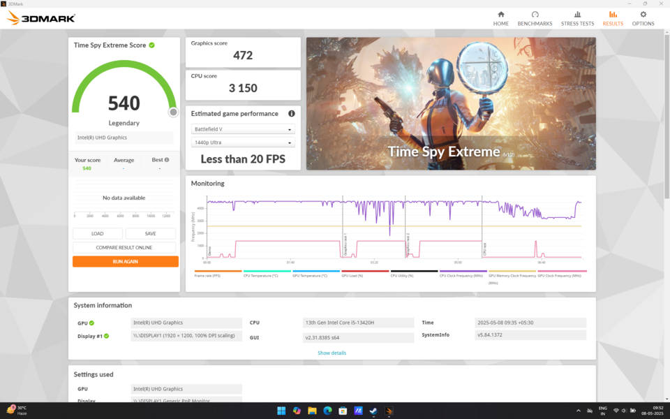Click the CPU test marker on the chart
The image size is (670, 419).
(x=484, y=249)
